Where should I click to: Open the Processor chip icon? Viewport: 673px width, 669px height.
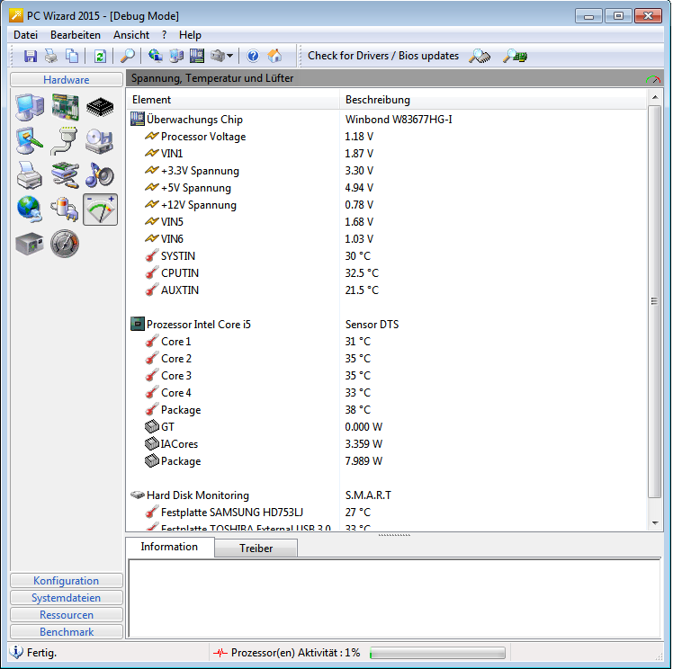point(100,107)
